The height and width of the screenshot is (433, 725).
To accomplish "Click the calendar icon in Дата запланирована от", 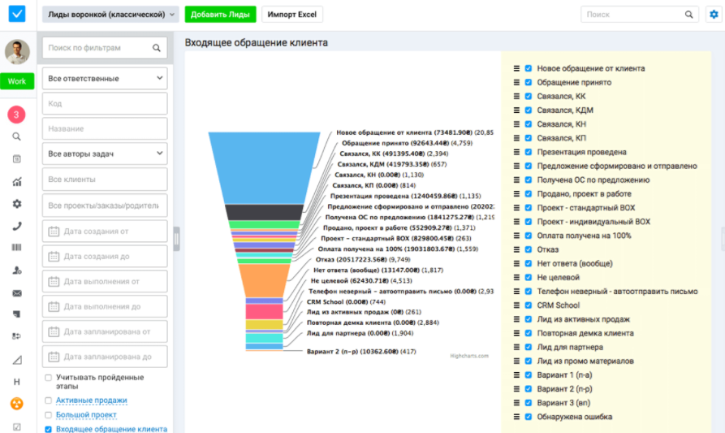I will pyautogui.click(x=54, y=331).
